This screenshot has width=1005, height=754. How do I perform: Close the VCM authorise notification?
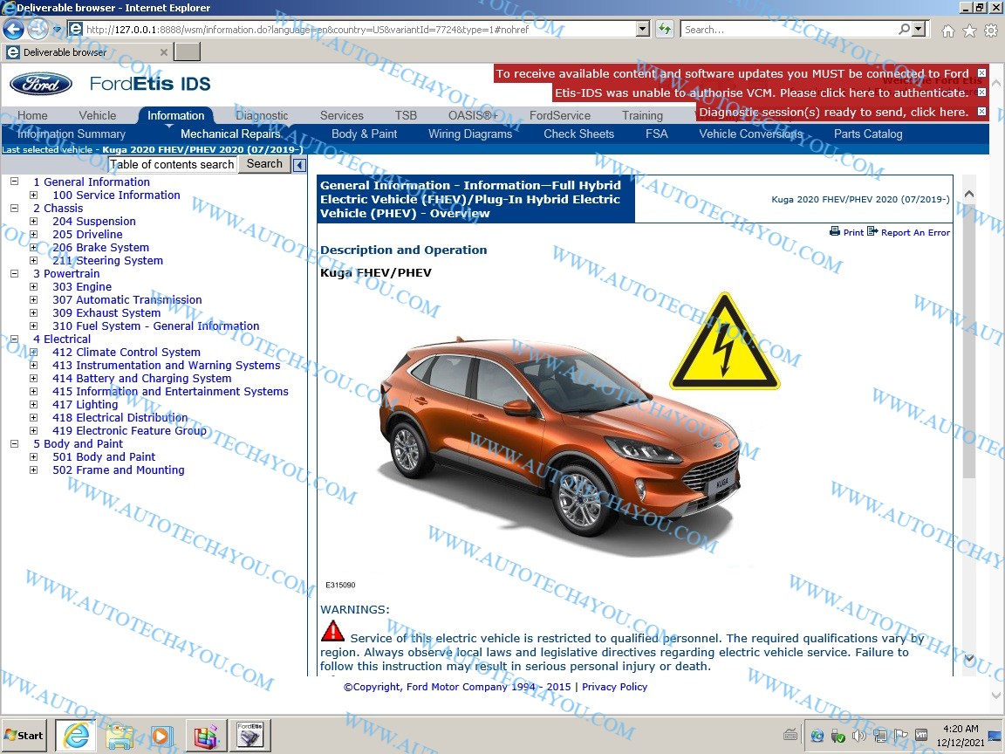981,93
